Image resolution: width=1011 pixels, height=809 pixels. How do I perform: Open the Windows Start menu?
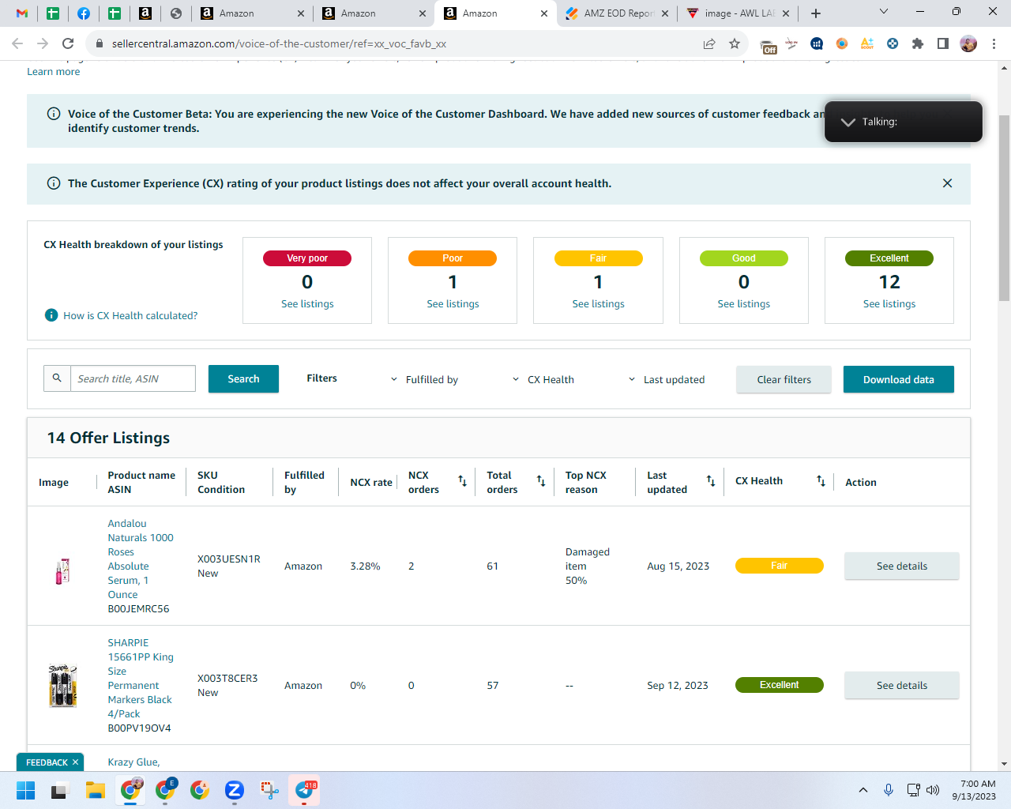(x=25, y=790)
